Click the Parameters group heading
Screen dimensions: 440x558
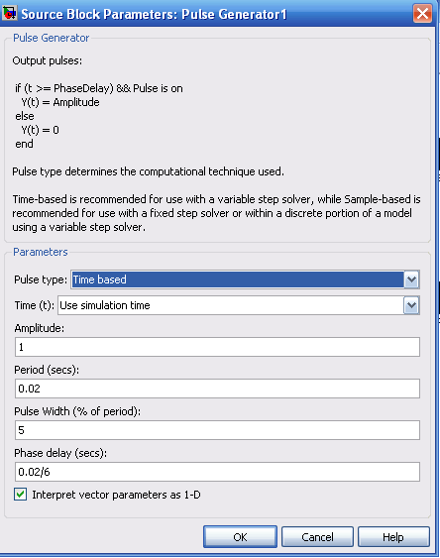pos(41,252)
